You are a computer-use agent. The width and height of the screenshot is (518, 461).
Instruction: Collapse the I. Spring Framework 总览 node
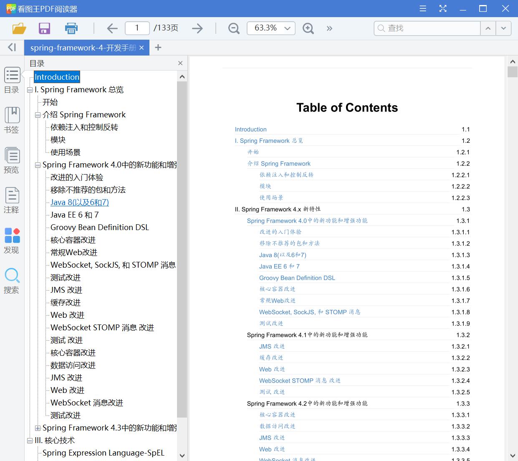(30, 90)
